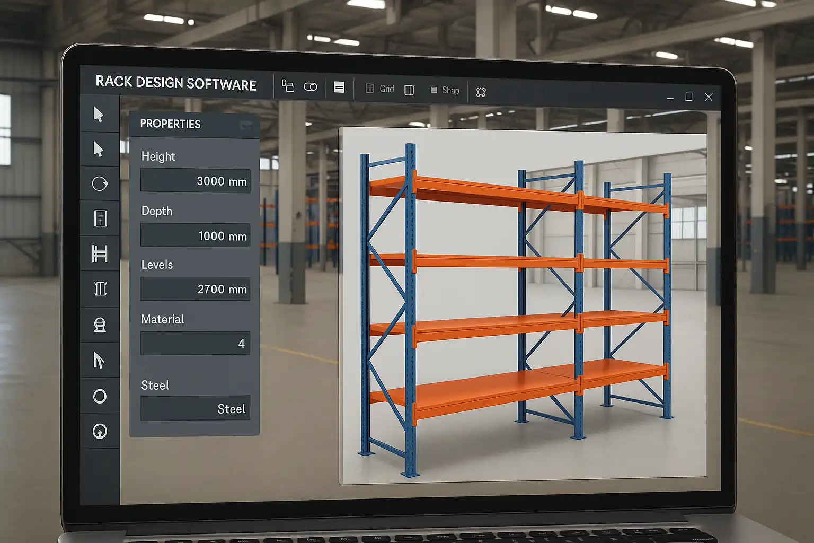Click the dial knob tool at the toolbar bottom
This screenshot has height=543, width=814.
[x=100, y=432]
